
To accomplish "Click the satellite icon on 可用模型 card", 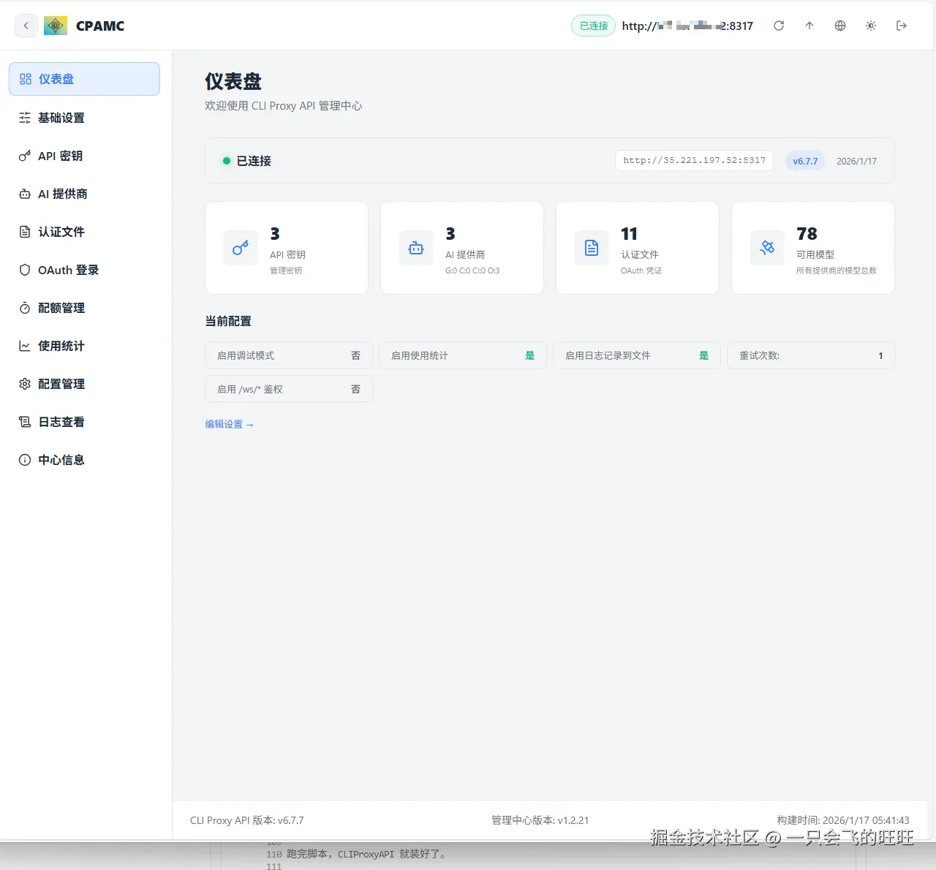I will tap(767, 248).
